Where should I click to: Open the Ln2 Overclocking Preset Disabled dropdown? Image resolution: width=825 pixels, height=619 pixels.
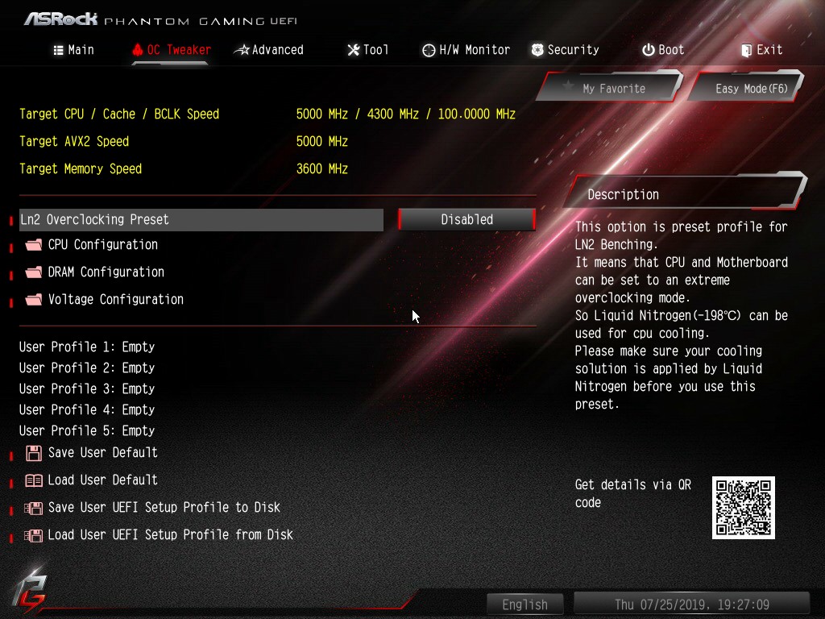(x=466, y=219)
